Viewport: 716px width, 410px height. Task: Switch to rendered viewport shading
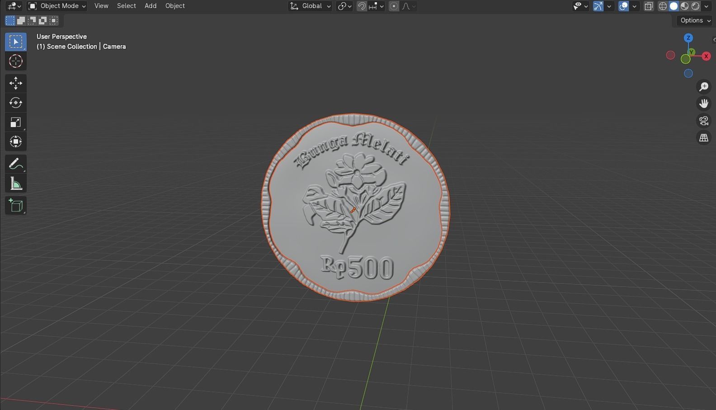tap(696, 6)
